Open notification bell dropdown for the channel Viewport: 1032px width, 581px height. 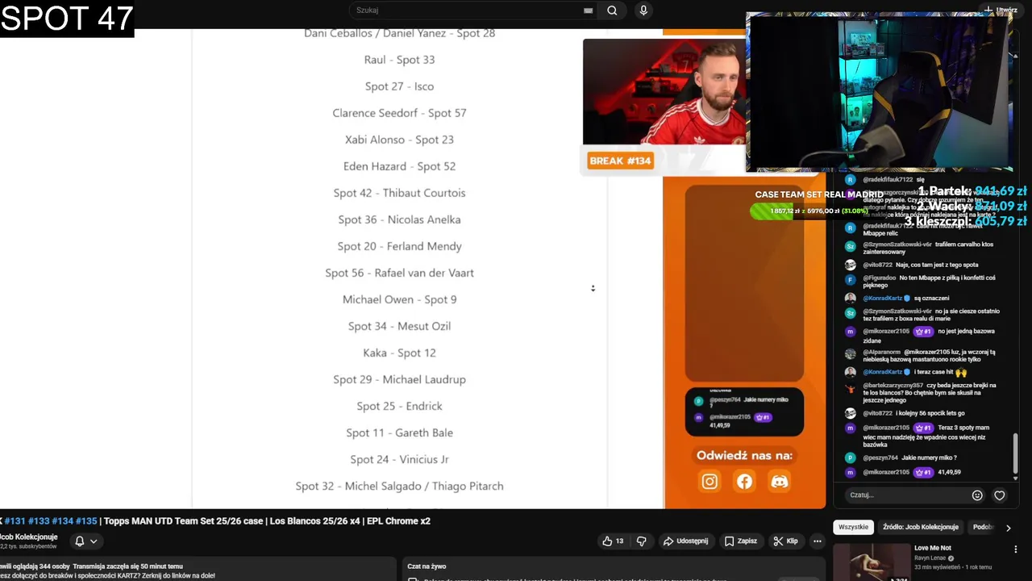pyautogui.click(x=85, y=541)
